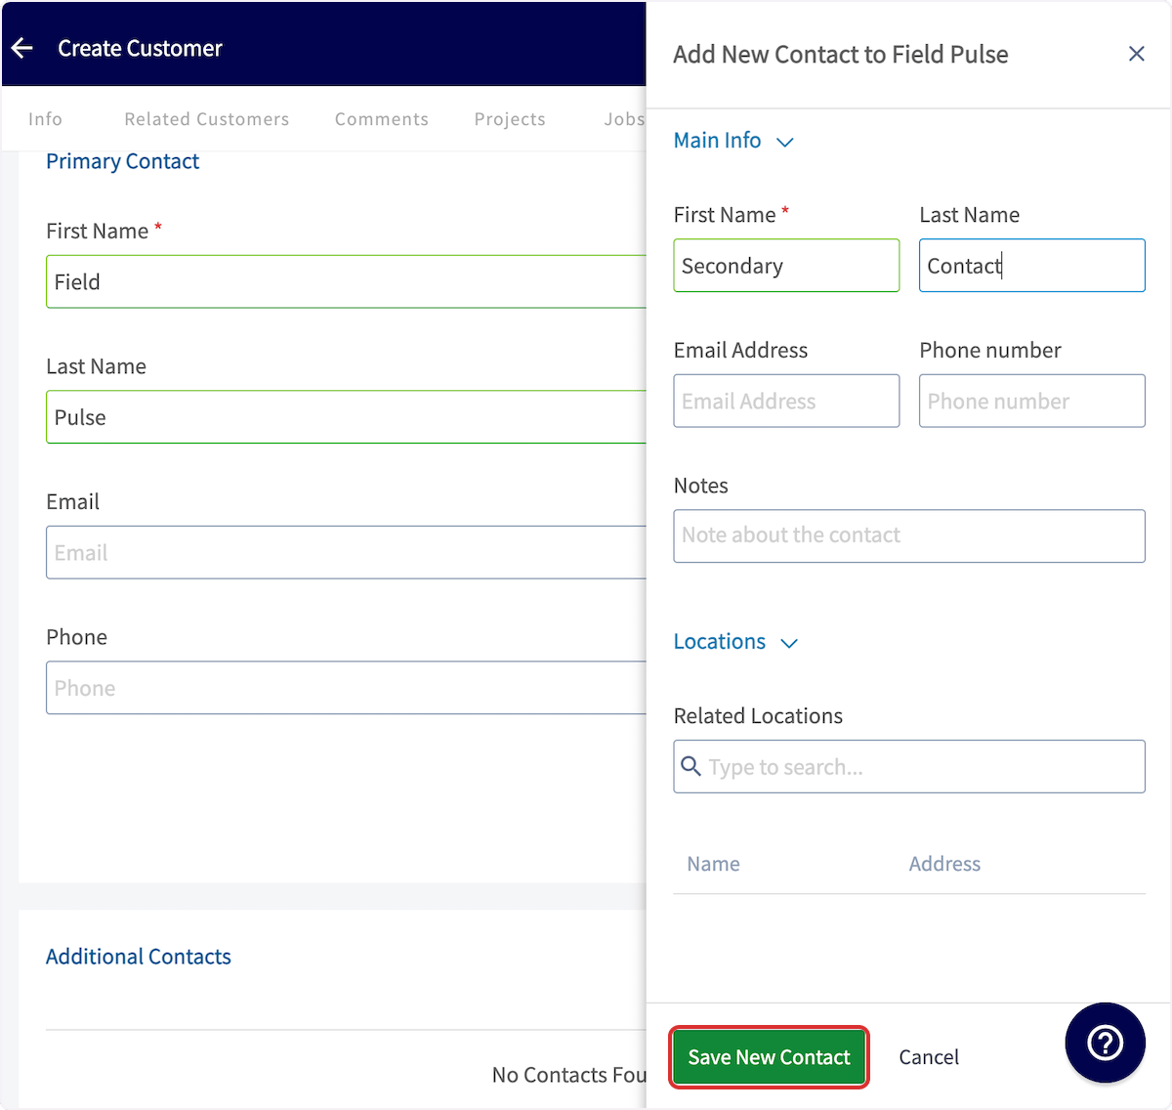Click the primary First Name field with Field
Screen dimensions: 1172x1110
[346, 281]
